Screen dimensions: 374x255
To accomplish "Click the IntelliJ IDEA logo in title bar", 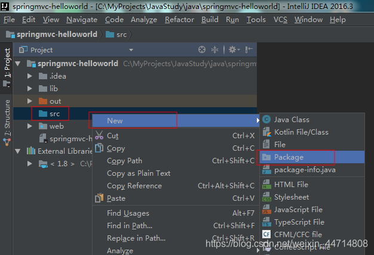I will (x=5, y=6).
